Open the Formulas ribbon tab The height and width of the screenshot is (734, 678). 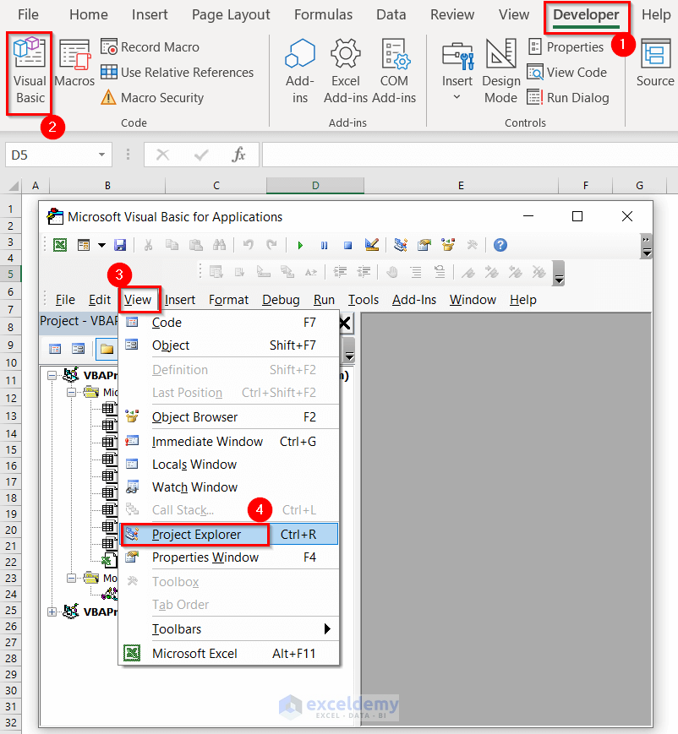click(x=323, y=14)
